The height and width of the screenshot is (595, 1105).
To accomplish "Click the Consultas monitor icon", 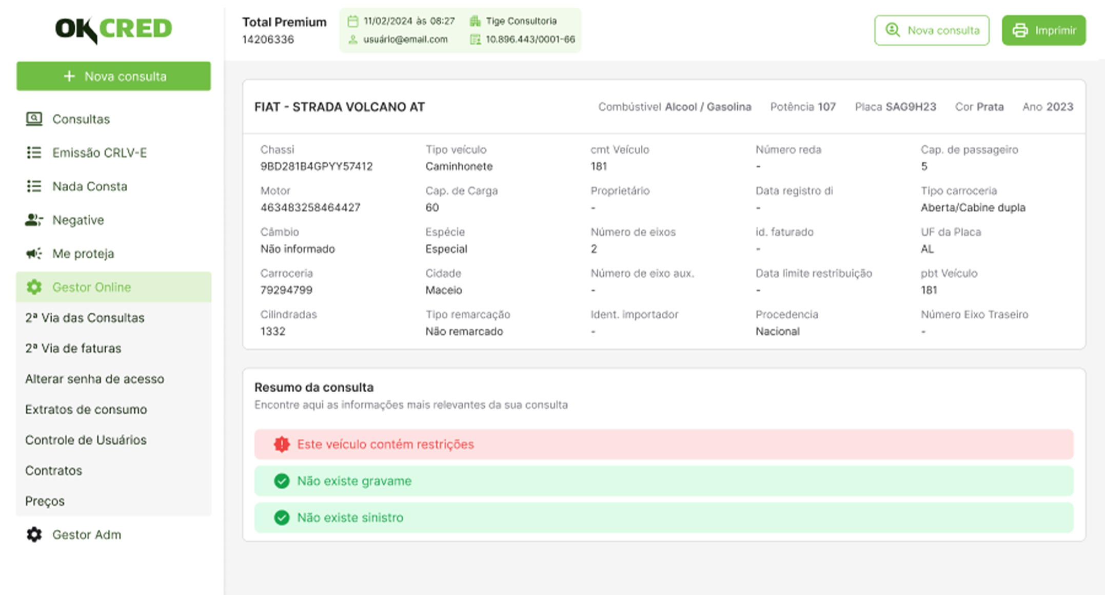I will click(x=34, y=119).
